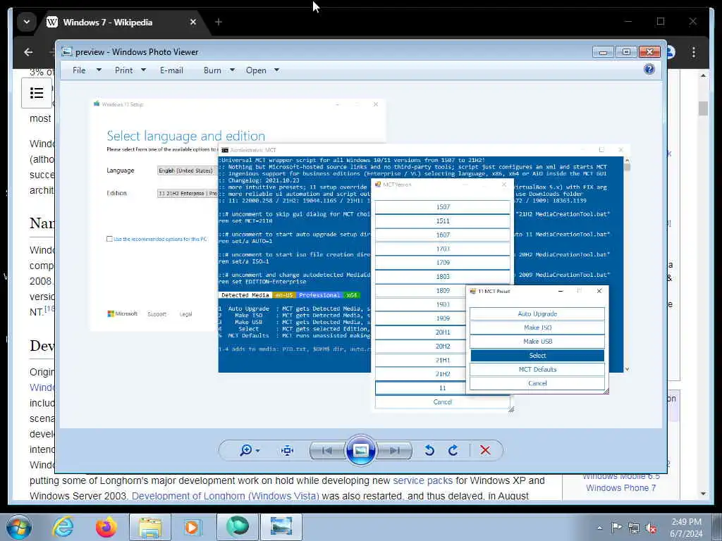
Task: Open Chrome's tab search chevron
Action: click(x=27, y=22)
